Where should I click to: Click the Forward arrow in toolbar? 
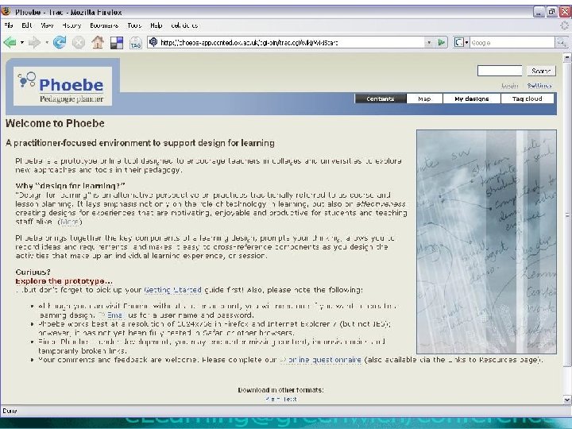[x=34, y=43]
